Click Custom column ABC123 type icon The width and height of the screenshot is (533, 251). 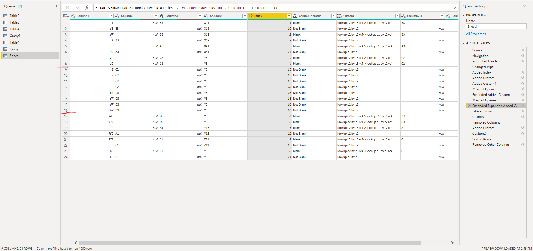click(339, 16)
